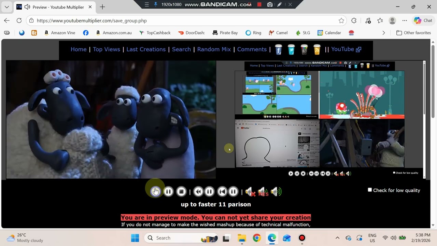Open the Amazon Vine bookmark
This screenshot has width=437, height=246.
60,33
